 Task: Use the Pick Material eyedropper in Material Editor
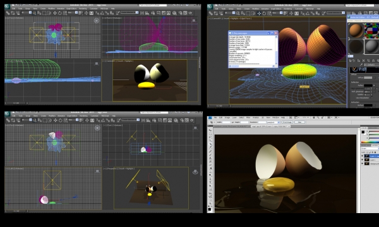coord(361,65)
